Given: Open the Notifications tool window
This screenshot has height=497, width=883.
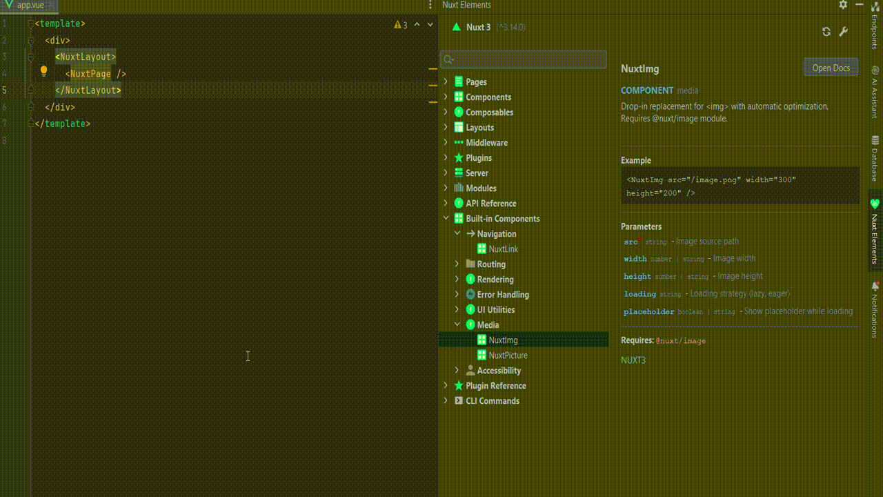Looking at the screenshot, I should click(875, 309).
